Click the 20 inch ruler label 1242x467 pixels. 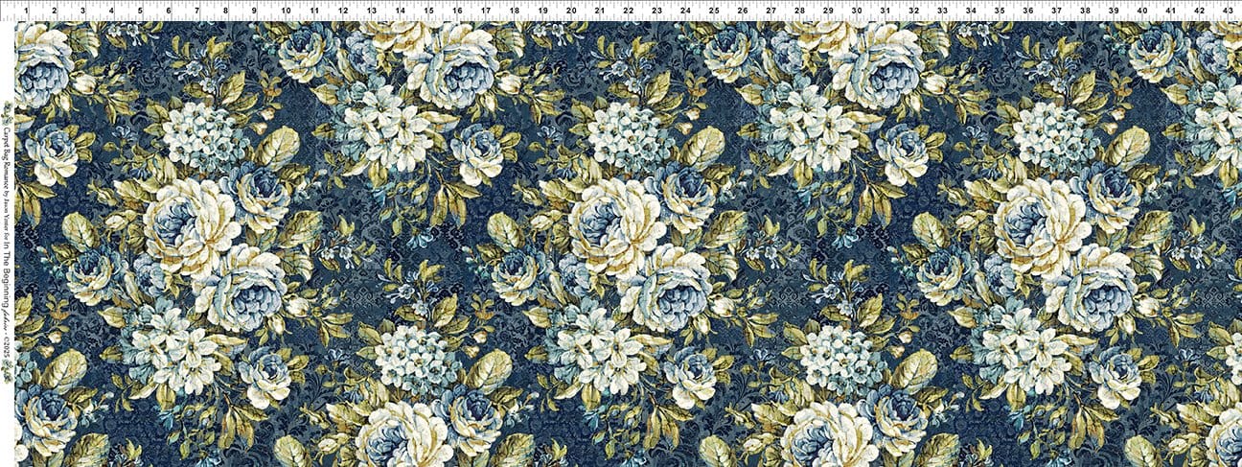pyautogui.click(x=570, y=11)
